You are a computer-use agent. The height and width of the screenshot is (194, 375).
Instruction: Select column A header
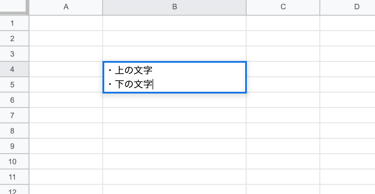pos(66,7)
